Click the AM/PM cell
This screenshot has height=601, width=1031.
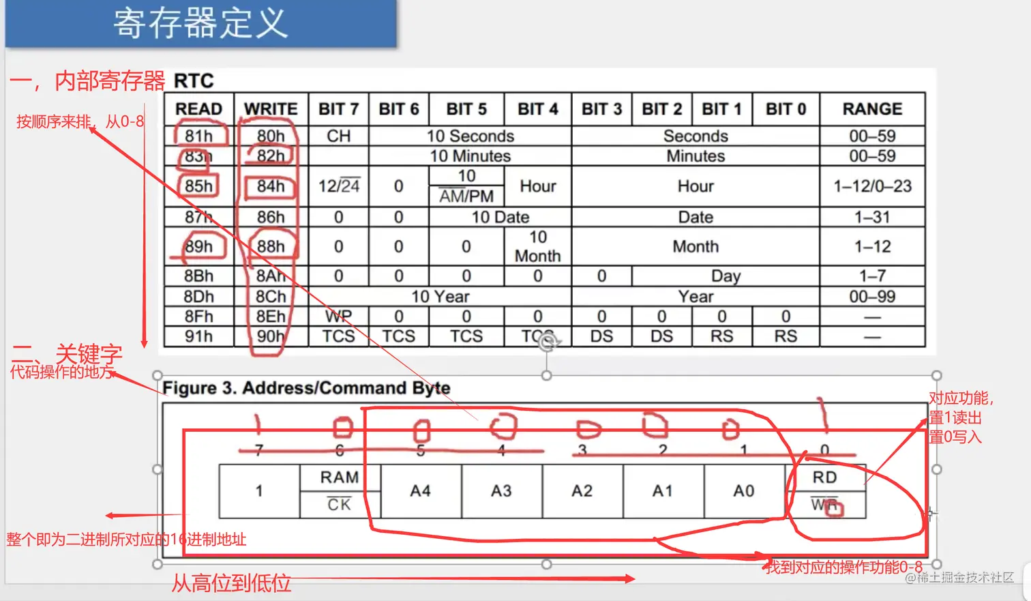[x=466, y=196]
